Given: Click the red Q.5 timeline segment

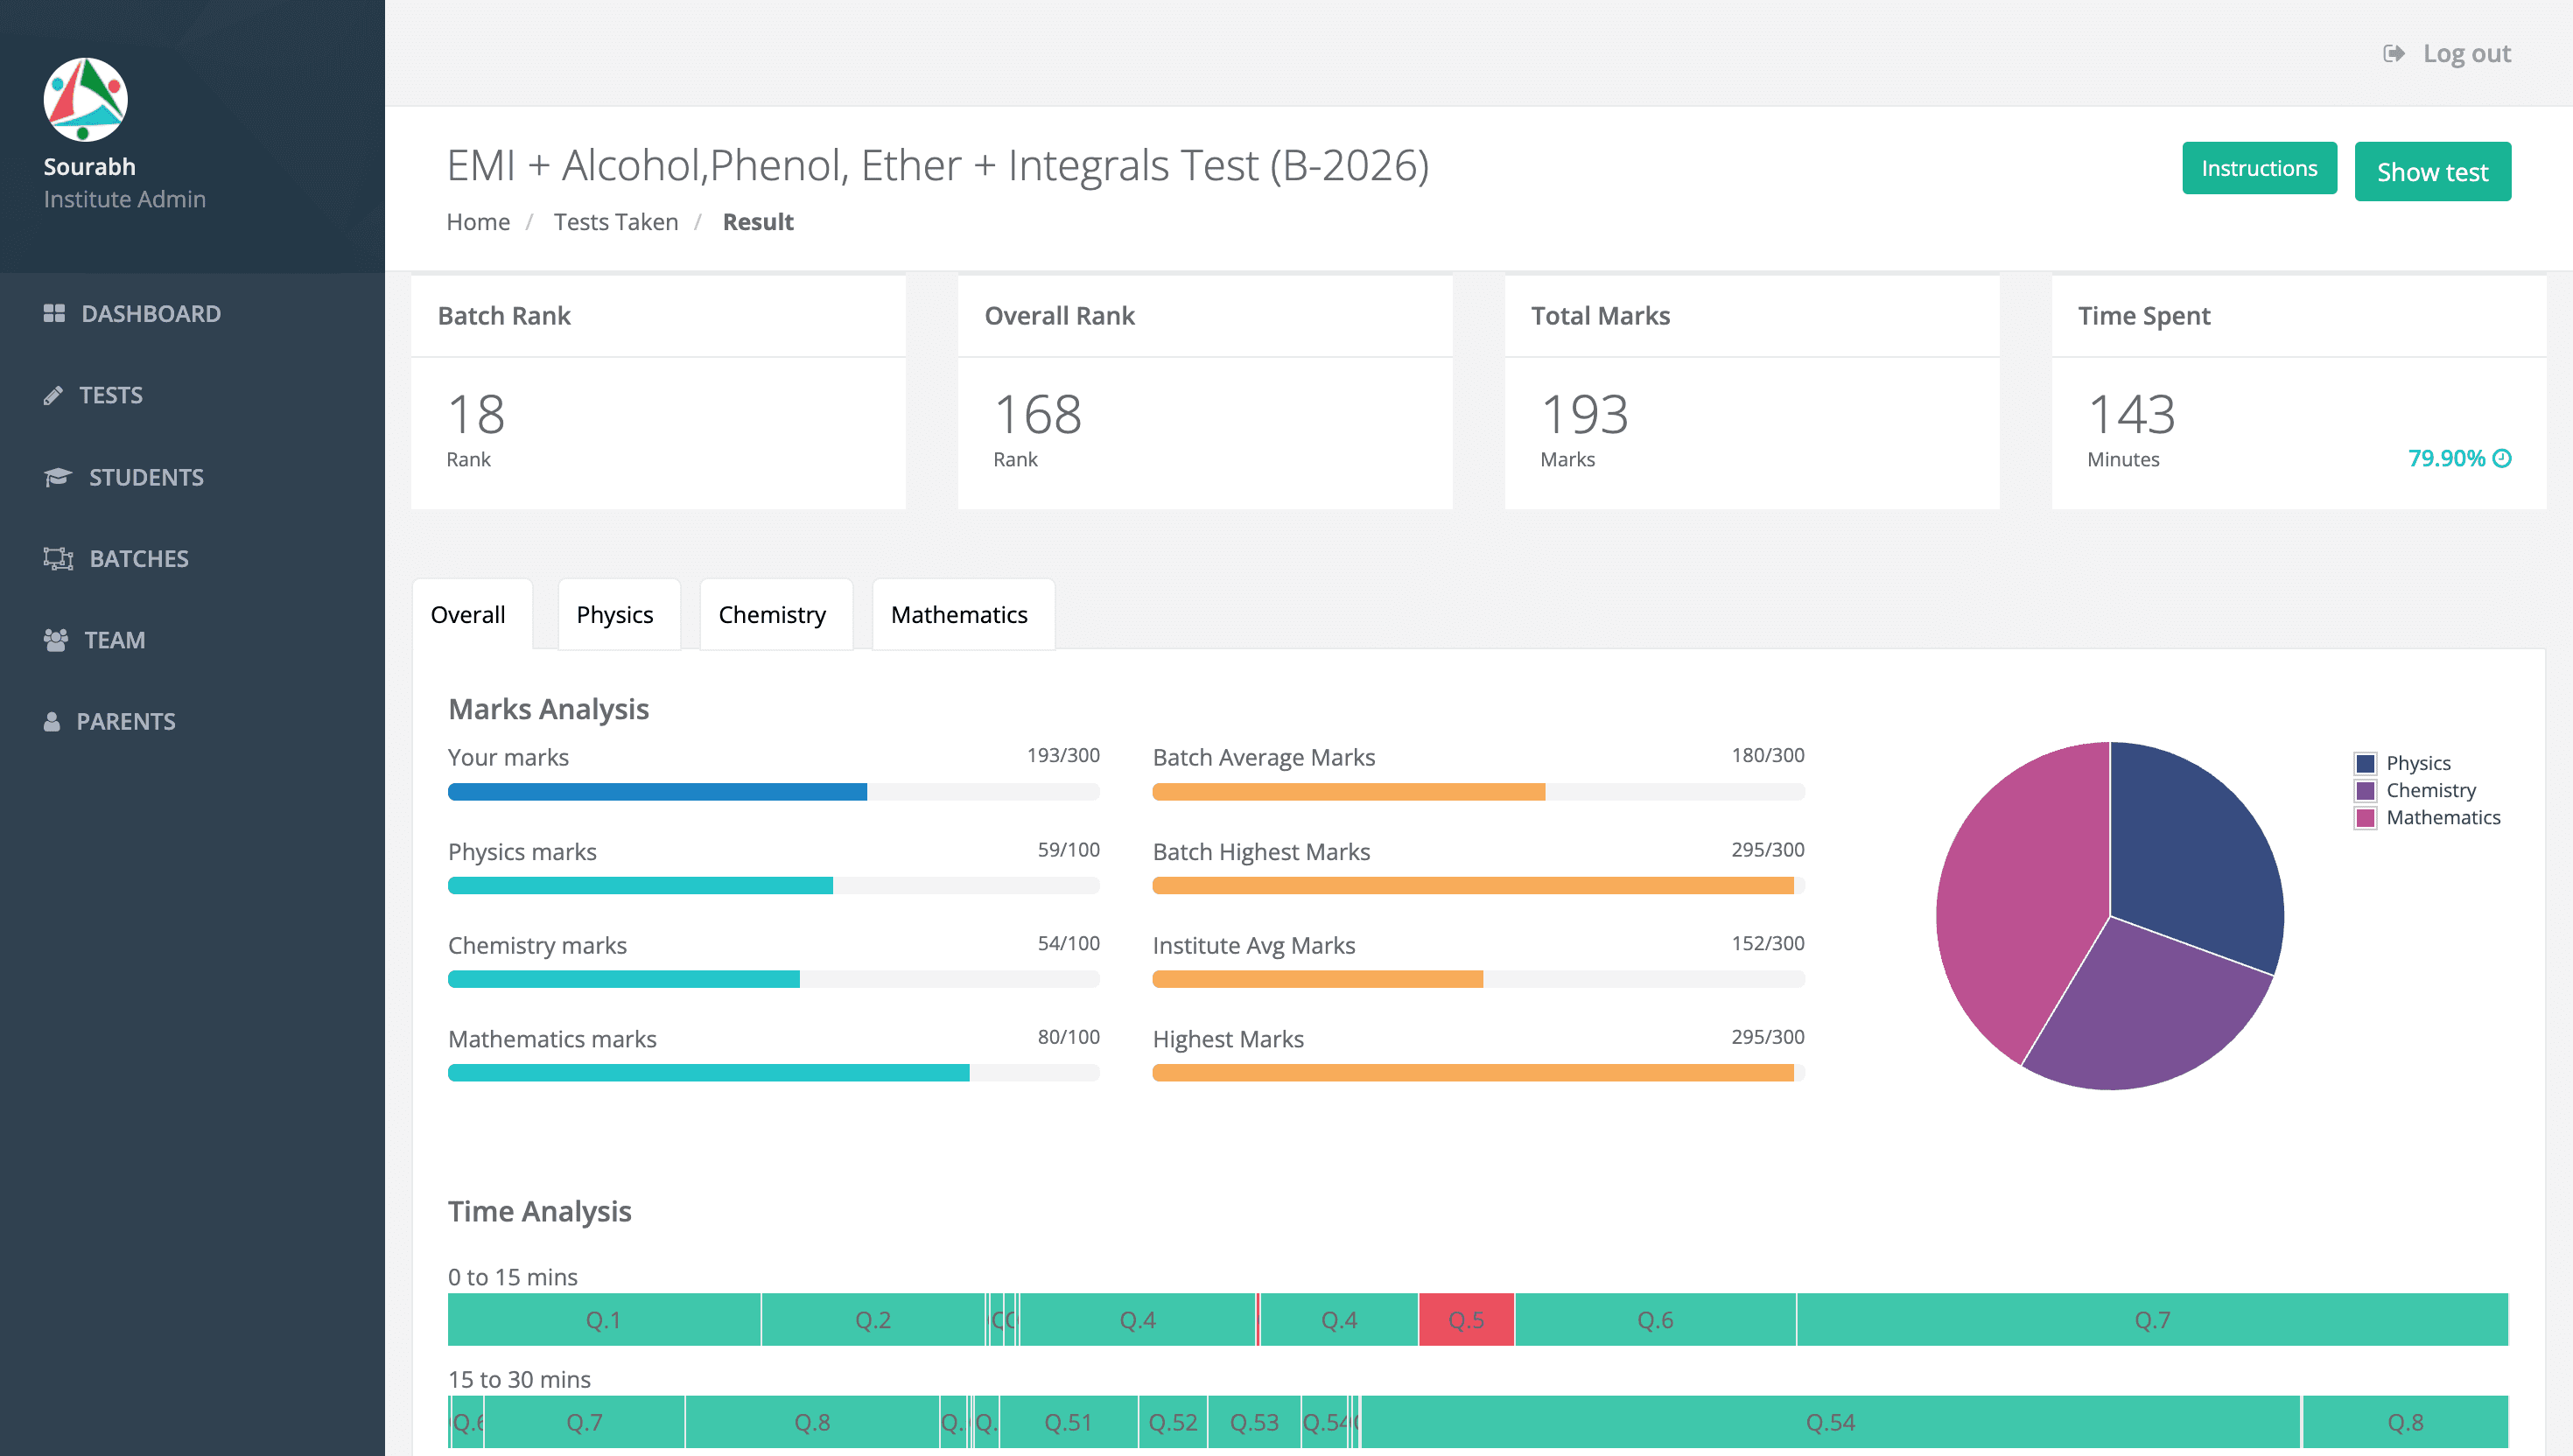Looking at the screenshot, I should pyautogui.click(x=1465, y=1320).
